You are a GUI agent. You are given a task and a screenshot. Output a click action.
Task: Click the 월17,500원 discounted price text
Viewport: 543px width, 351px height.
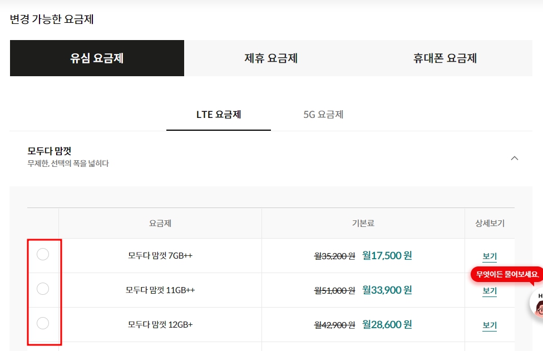(388, 256)
